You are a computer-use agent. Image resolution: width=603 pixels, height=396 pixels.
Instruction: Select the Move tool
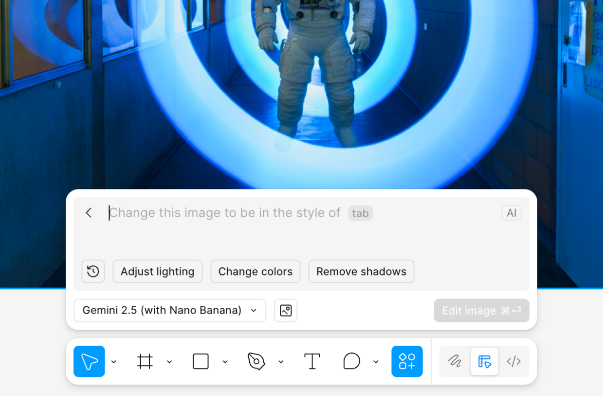(x=89, y=361)
